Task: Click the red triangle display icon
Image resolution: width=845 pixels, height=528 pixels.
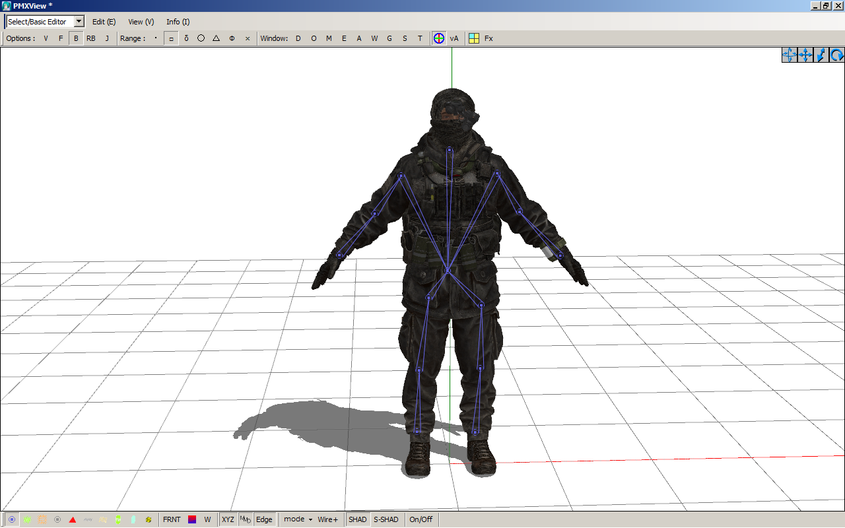Action: click(73, 519)
